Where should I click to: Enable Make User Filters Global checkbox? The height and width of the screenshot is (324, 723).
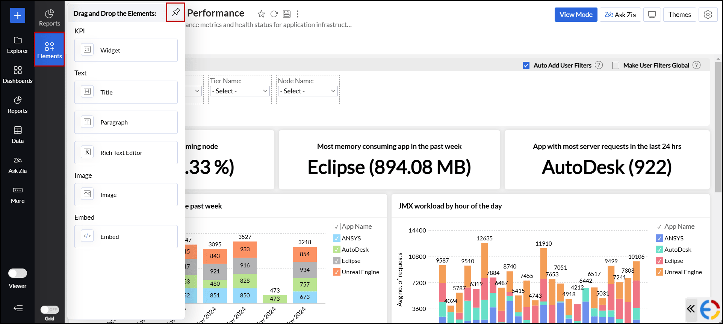pos(616,66)
